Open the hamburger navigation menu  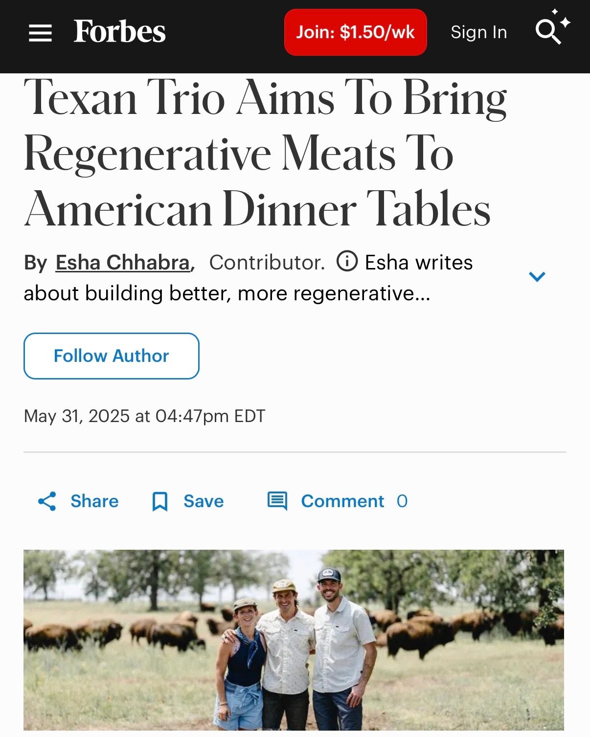[x=40, y=33]
